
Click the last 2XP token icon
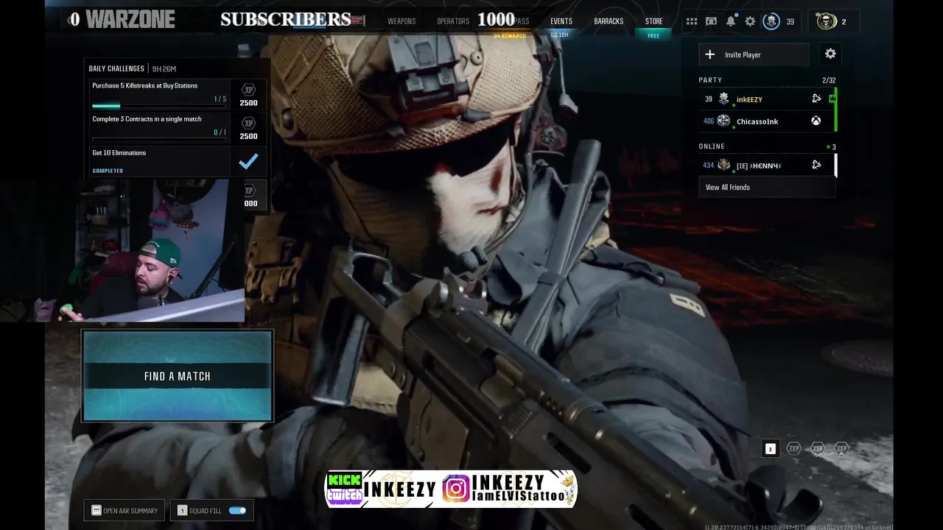point(841,448)
